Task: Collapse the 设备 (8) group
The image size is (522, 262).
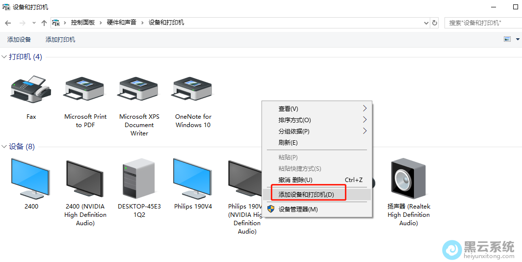Action: 4,147
